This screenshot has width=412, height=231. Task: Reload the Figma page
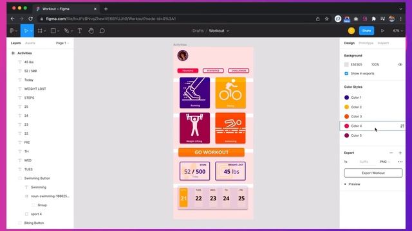30,19
